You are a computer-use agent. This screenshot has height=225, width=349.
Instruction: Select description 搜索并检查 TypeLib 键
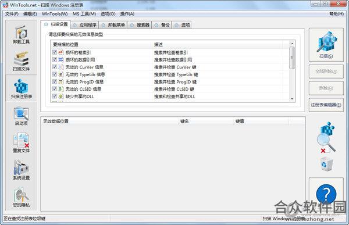(176, 74)
